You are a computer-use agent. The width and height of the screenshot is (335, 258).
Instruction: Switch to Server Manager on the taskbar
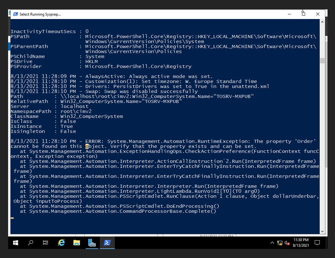(92, 243)
